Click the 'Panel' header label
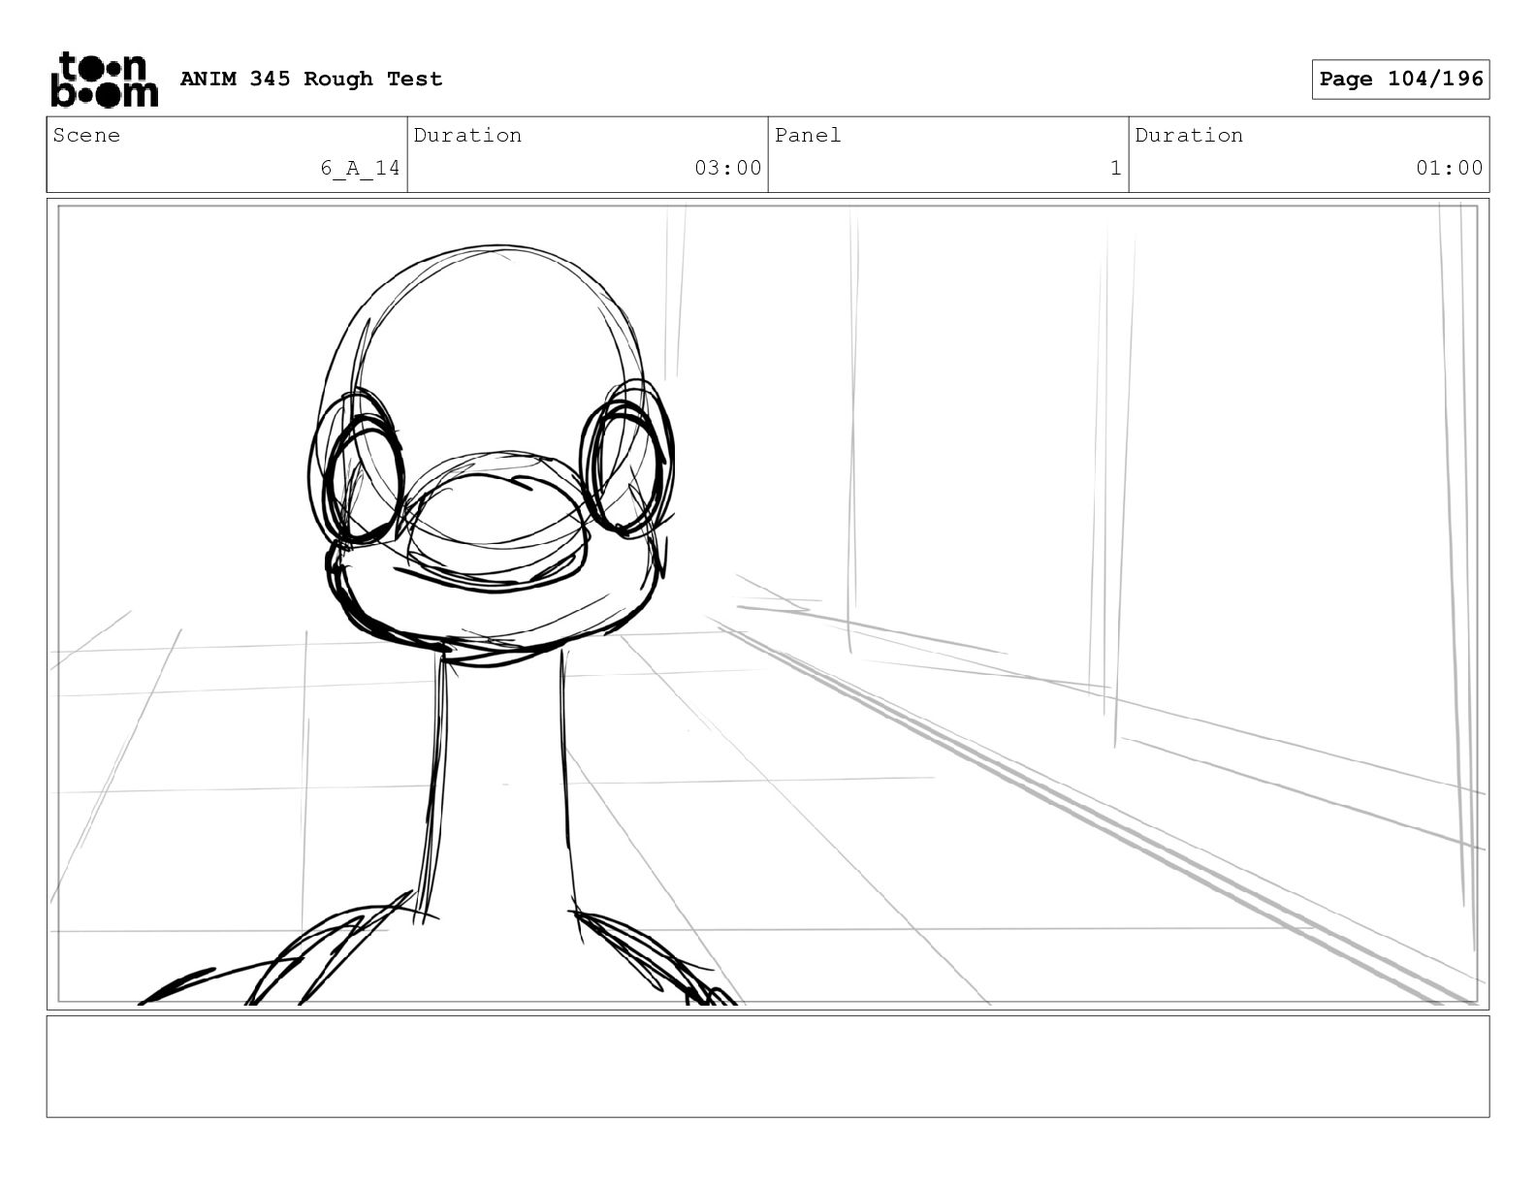1536x1187 pixels. pyautogui.click(x=808, y=135)
